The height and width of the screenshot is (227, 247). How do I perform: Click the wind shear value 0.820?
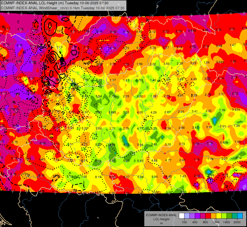click(x=224, y=142)
